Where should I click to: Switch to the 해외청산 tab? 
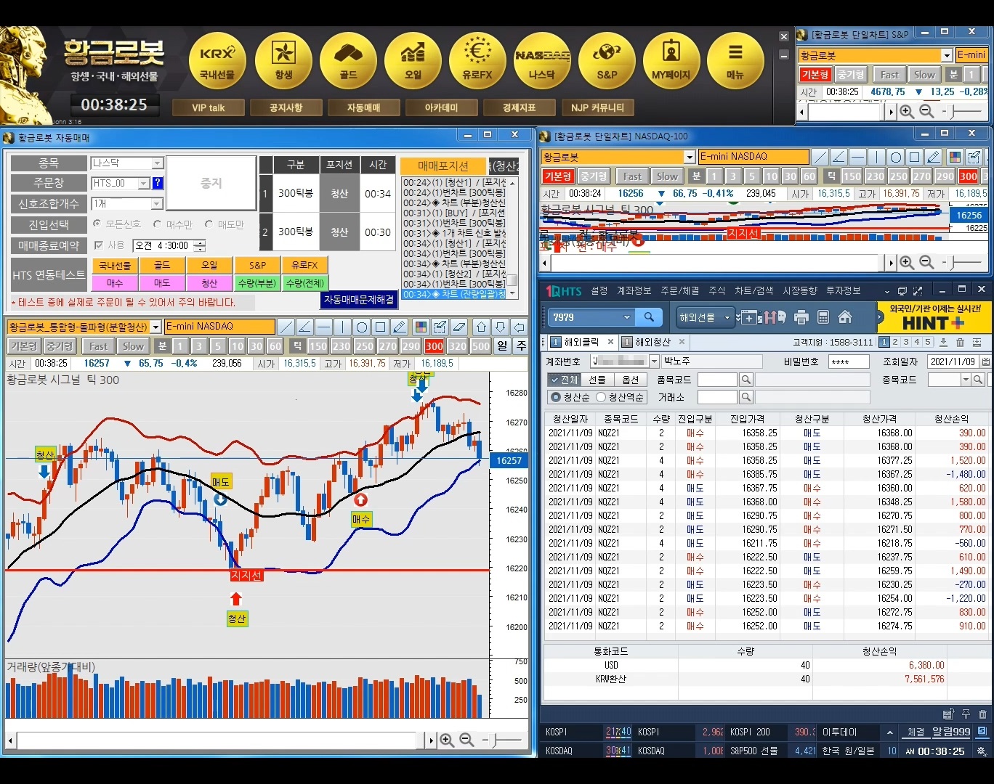click(x=652, y=342)
